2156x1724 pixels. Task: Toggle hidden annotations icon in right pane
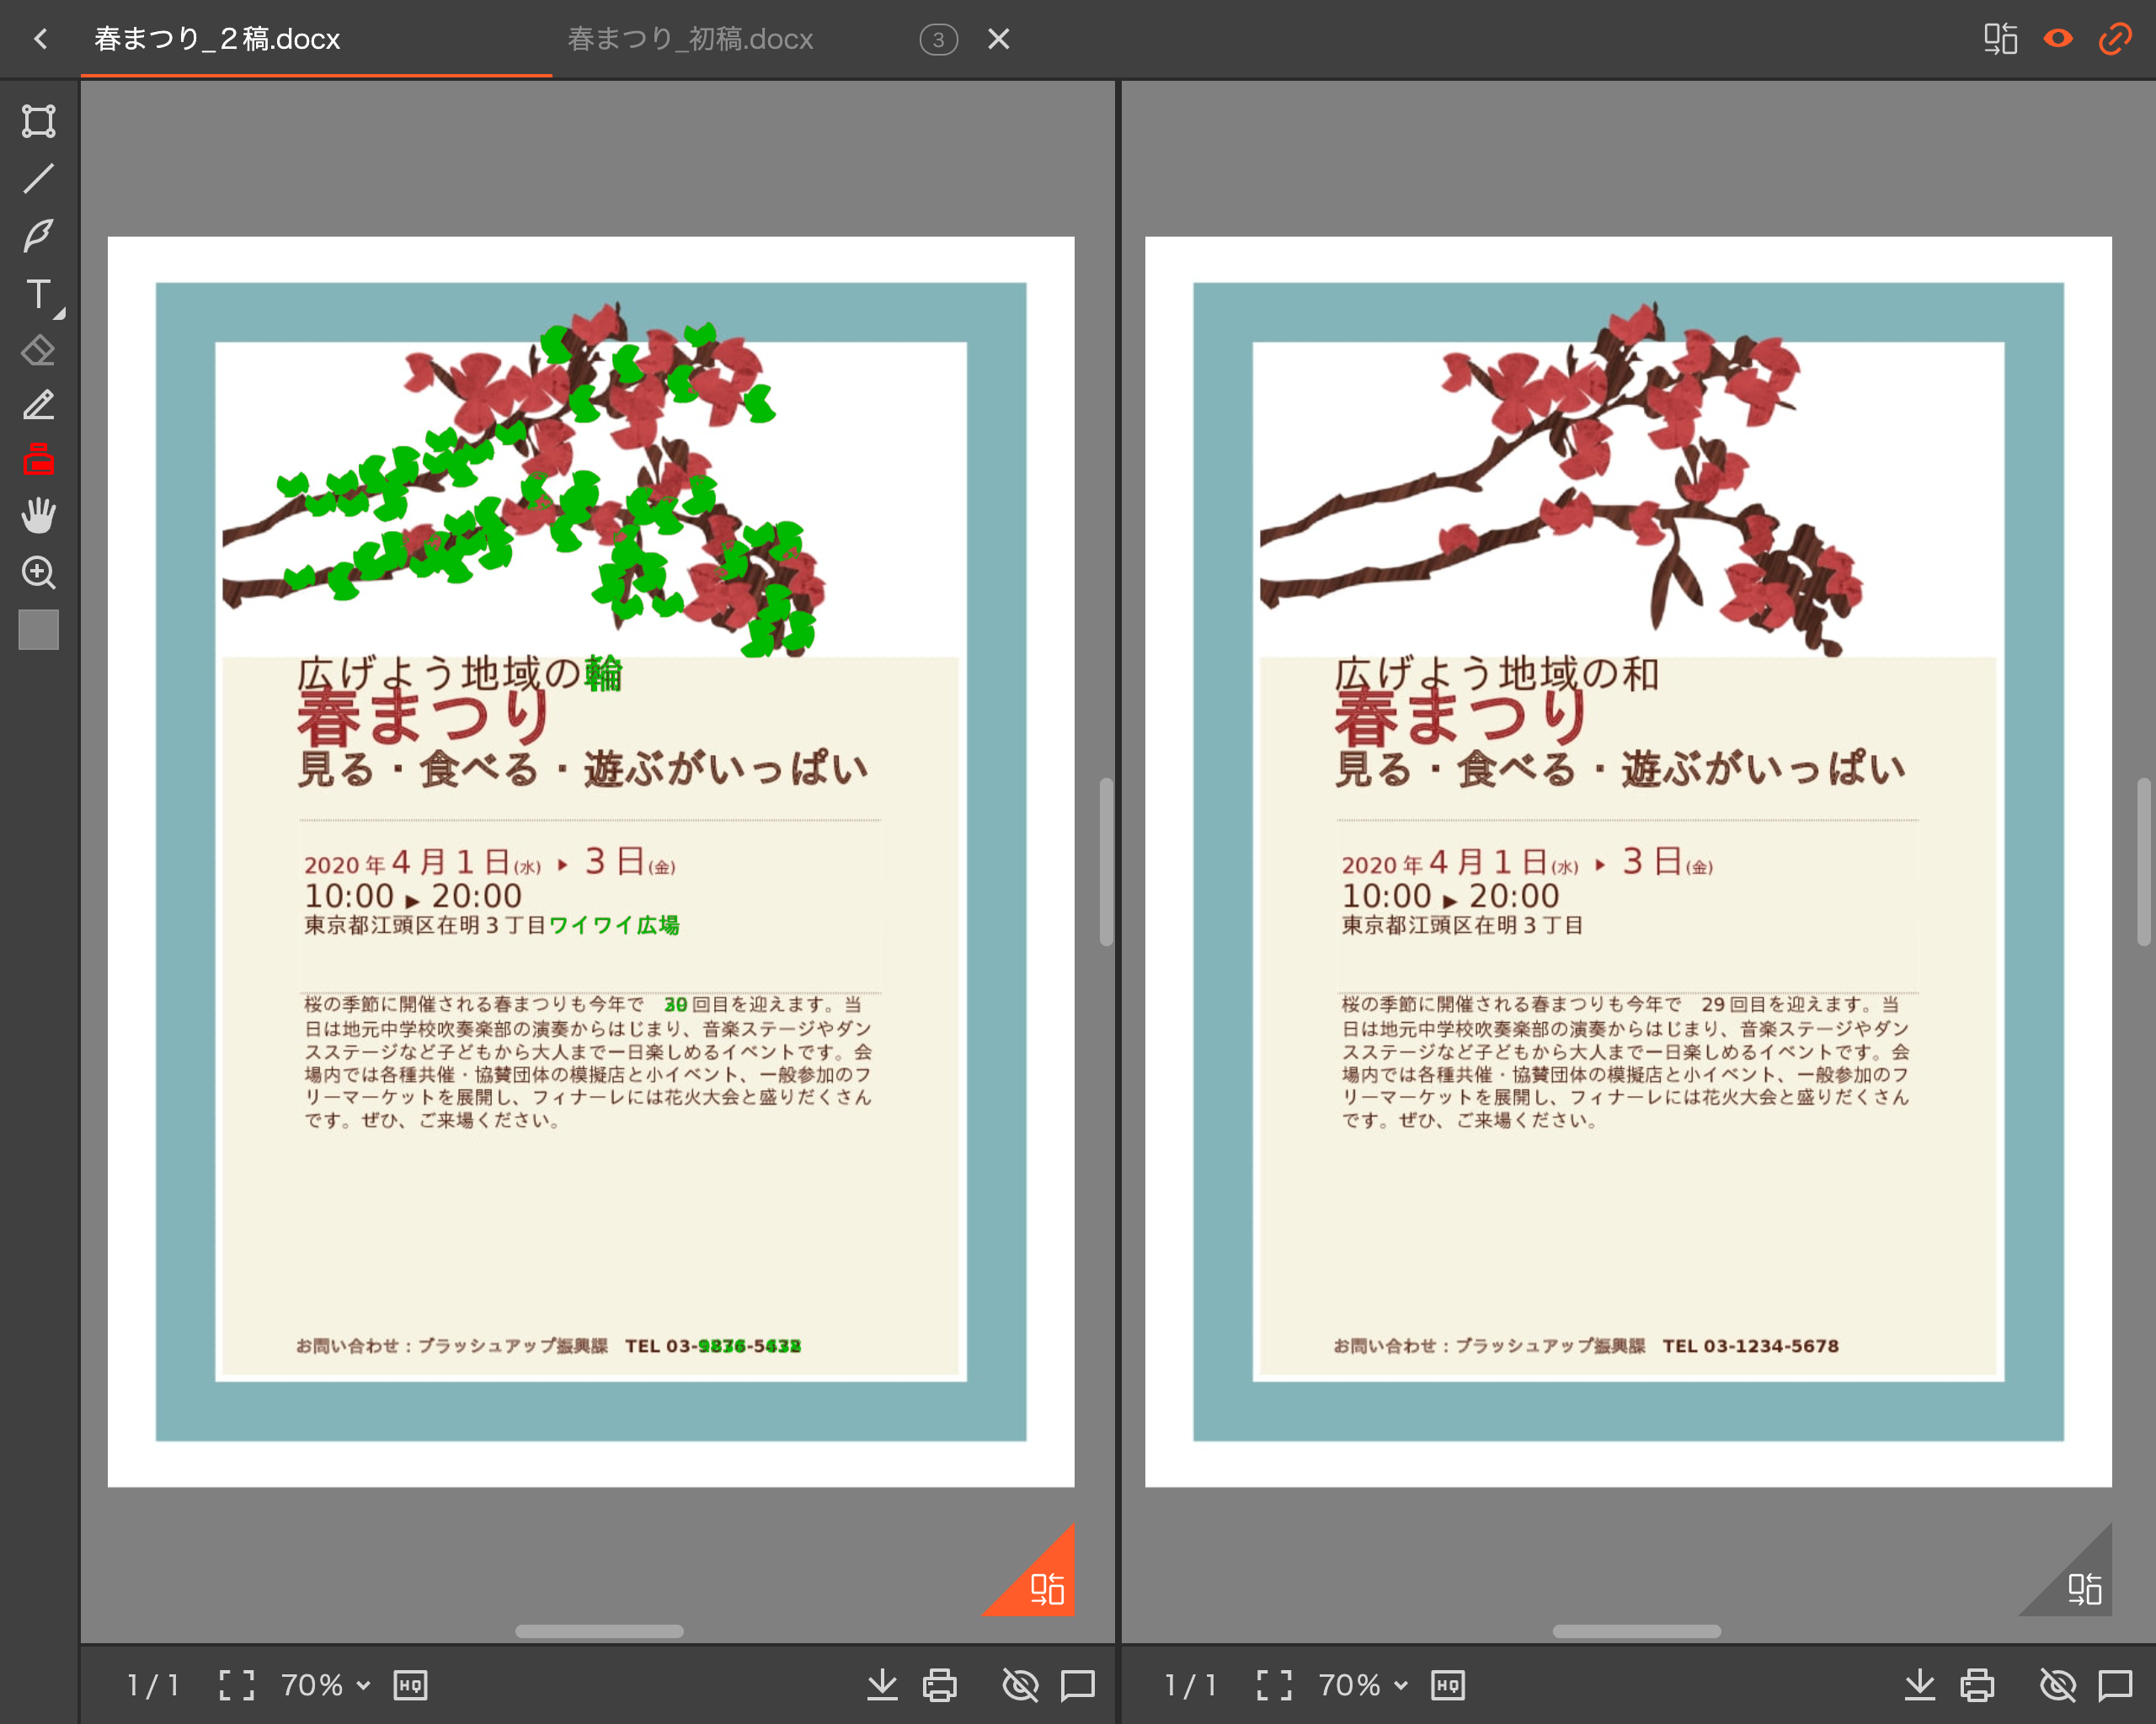pos(2057,1685)
